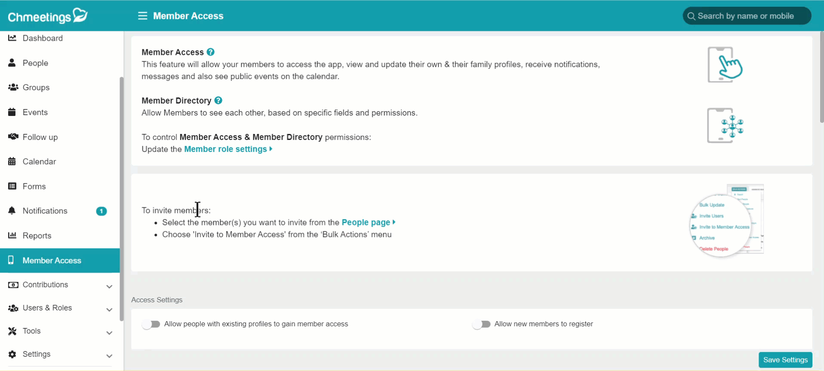Click the Dashboard chart icon
Image resolution: width=824 pixels, height=371 pixels.
coord(12,38)
